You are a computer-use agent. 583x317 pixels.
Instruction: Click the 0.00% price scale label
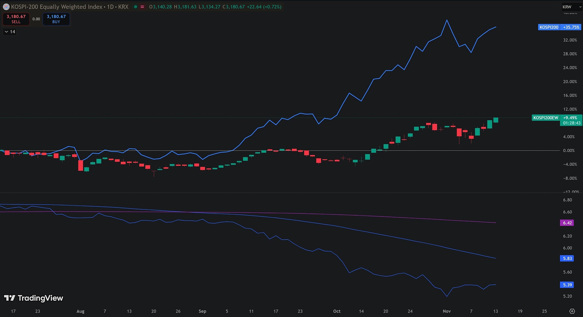click(x=569, y=151)
